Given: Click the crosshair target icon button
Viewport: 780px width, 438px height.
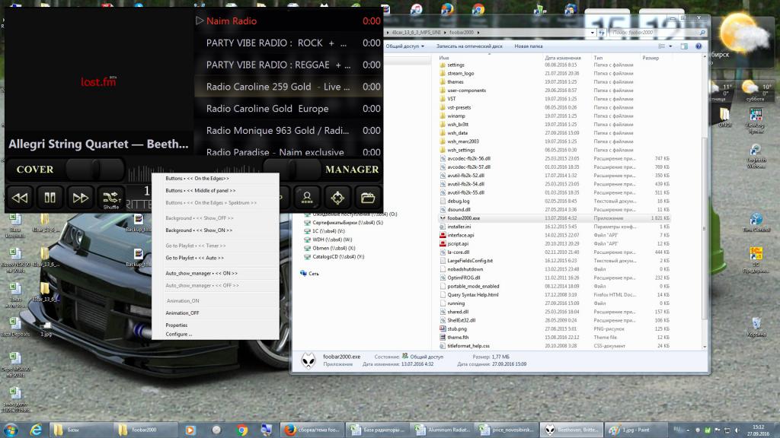Looking at the screenshot, I should pos(337,198).
